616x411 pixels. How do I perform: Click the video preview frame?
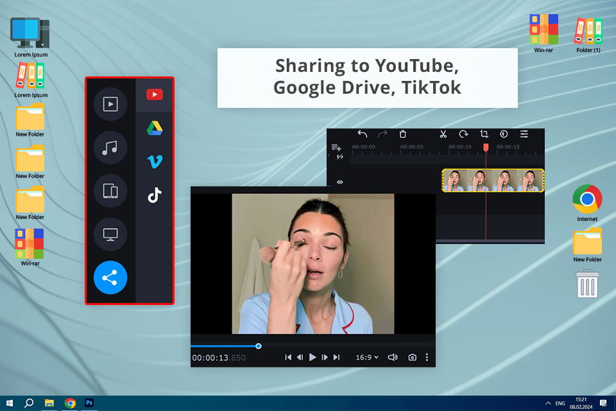tap(313, 263)
